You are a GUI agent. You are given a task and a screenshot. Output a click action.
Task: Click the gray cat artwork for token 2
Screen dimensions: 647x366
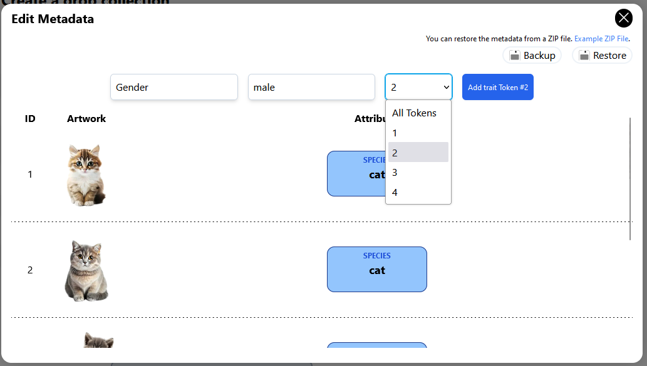tap(86, 270)
